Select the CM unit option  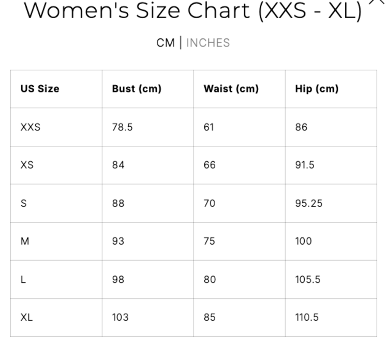(166, 43)
